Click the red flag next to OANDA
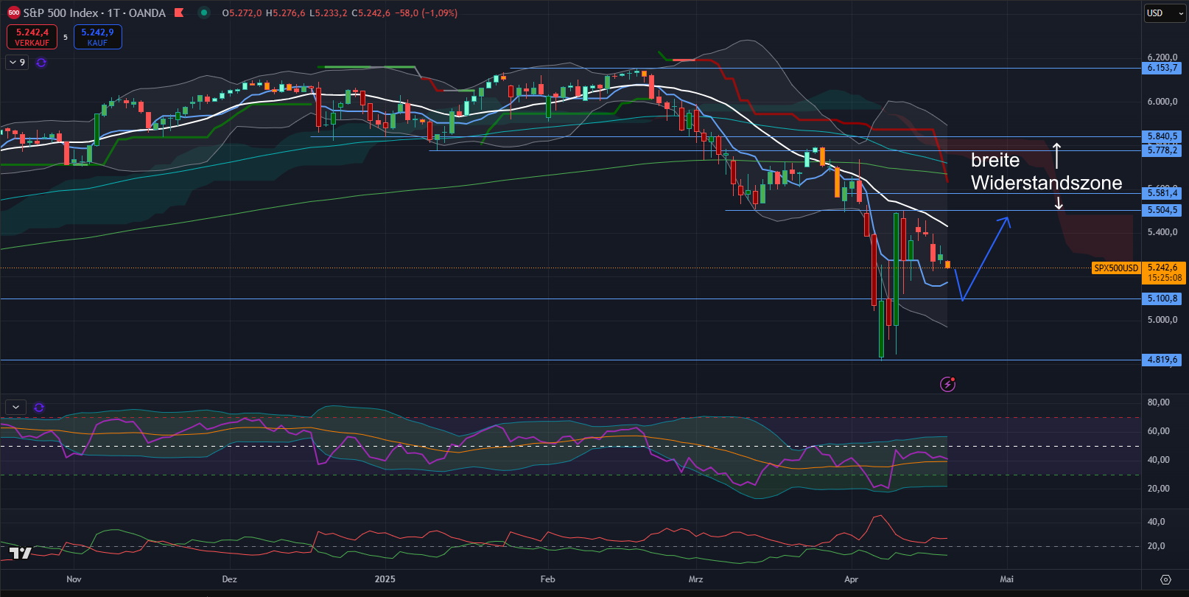1189x597 pixels. tap(179, 13)
